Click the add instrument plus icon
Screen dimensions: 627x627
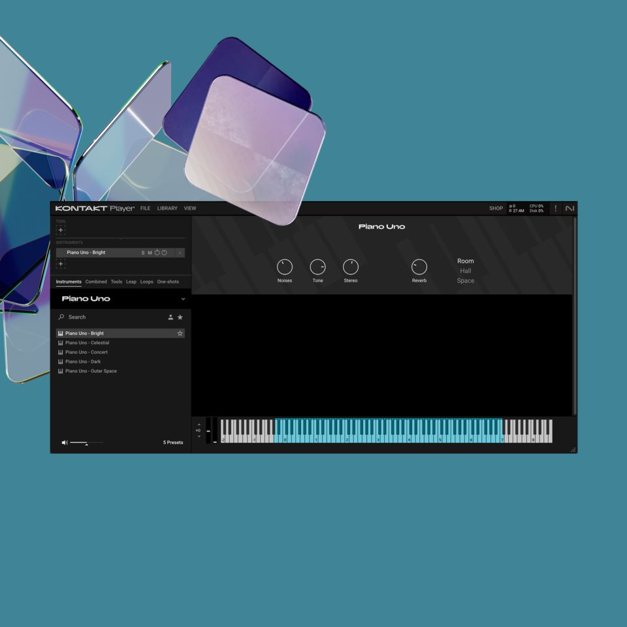coord(61,264)
